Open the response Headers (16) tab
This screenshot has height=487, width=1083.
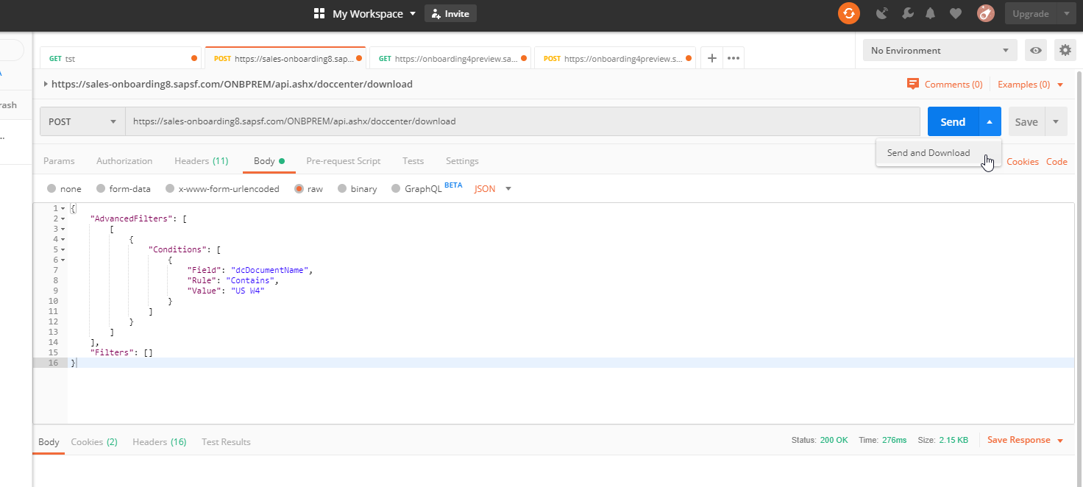click(x=160, y=441)
